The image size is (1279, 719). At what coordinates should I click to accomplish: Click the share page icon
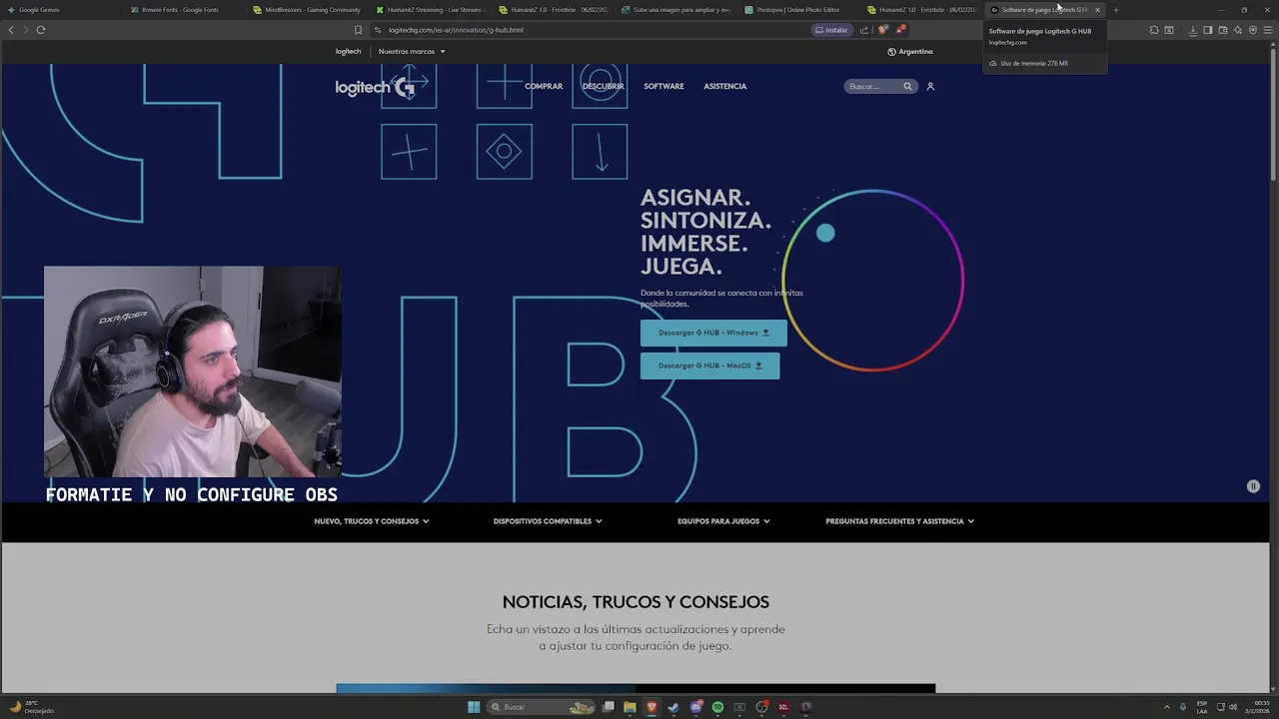point(864,30)
